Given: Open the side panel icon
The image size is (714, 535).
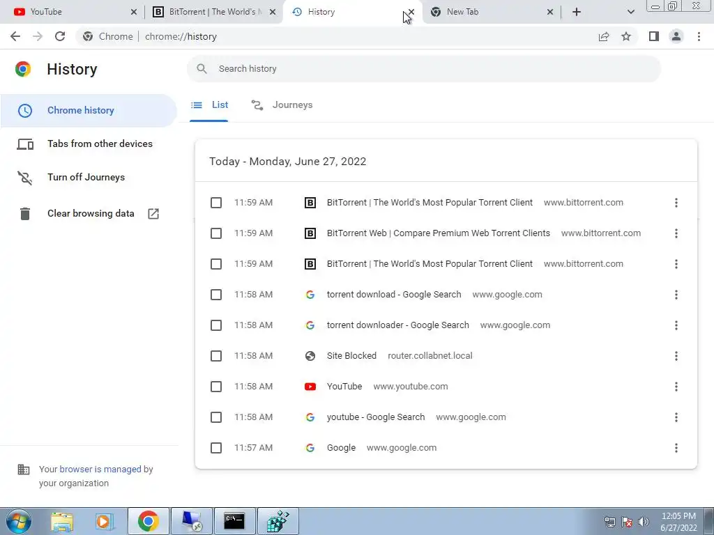Looking at the screenshot, I should pyautogui.click(x=654, y=36).
